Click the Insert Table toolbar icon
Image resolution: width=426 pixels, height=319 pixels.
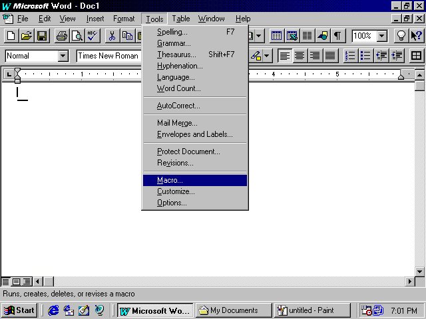[x=277, y=36]
